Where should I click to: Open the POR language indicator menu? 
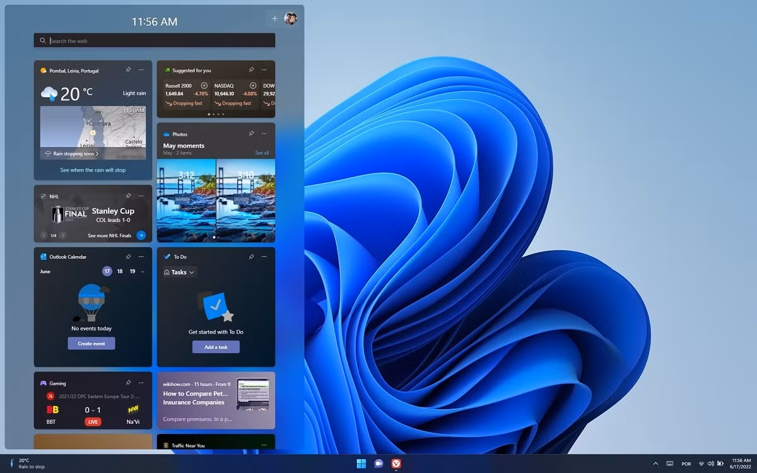[x=686, y=464]
